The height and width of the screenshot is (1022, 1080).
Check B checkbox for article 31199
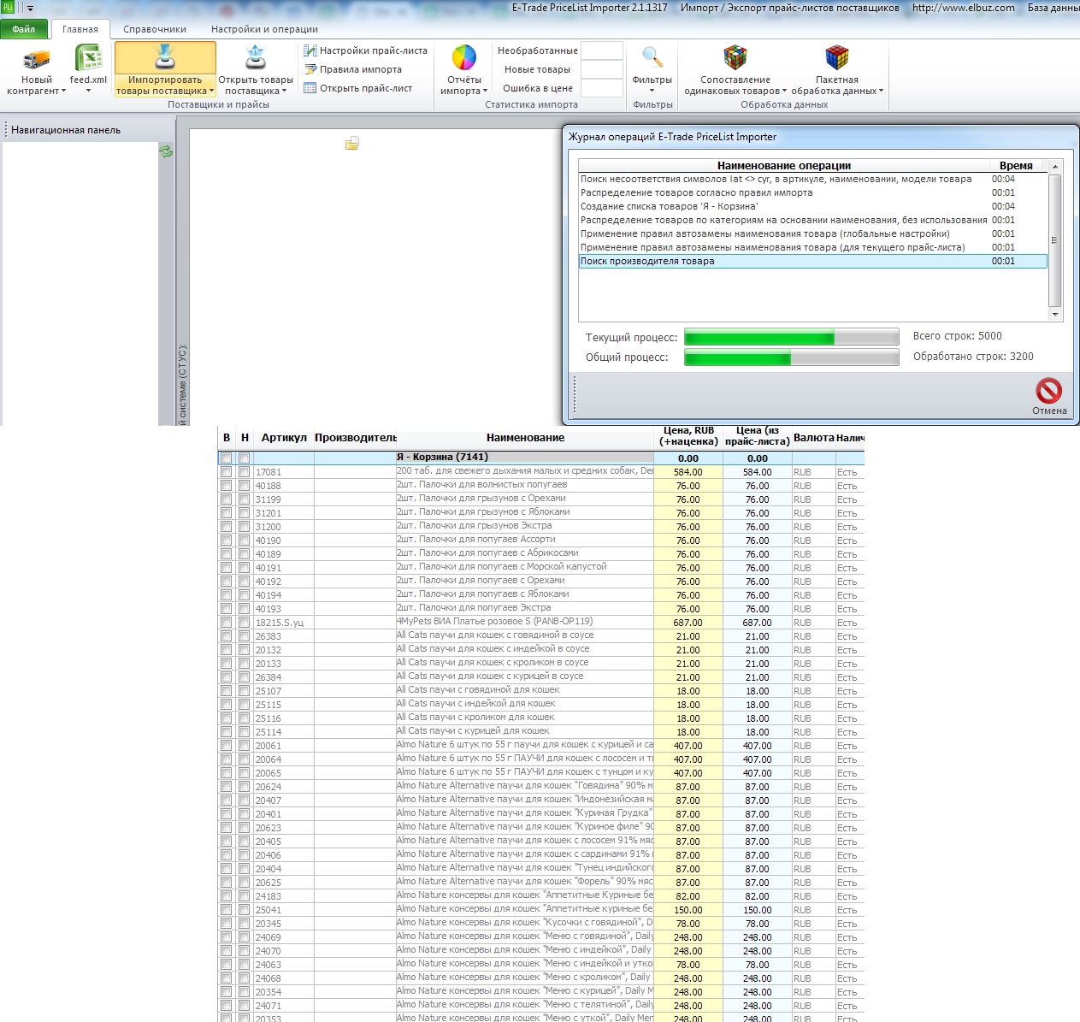pos(226,499)
